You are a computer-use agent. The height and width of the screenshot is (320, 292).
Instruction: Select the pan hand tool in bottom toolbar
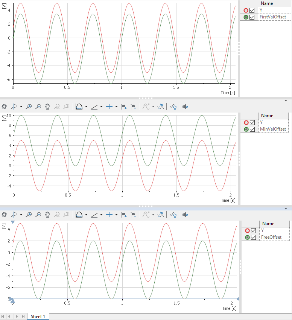tap(48, 214)
